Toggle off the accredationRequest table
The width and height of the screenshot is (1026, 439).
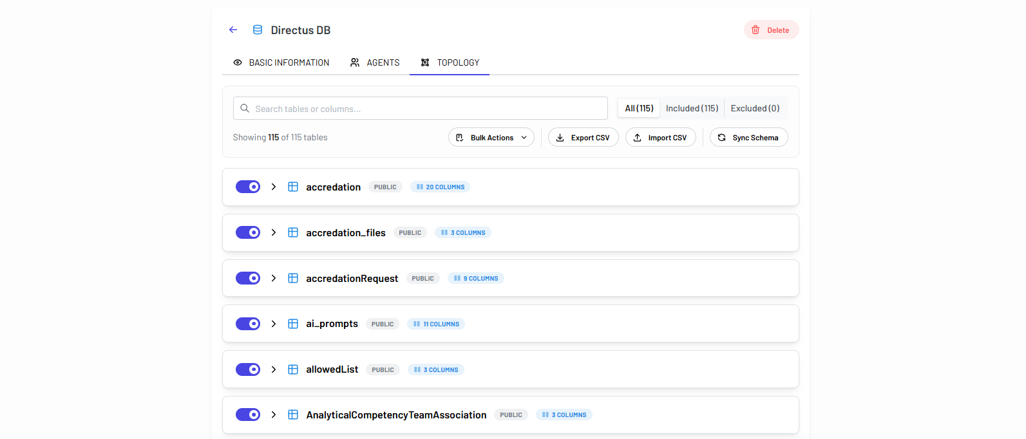(248, 278)
